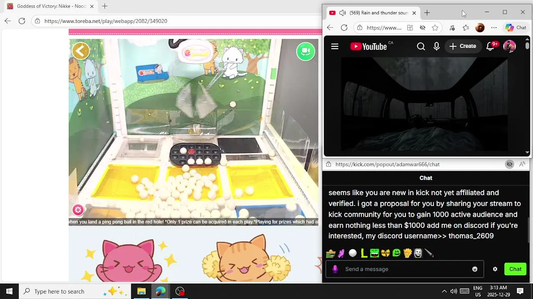Open the YouTube account avatar menu
This screenshot has height=299, width=533.
510,47
